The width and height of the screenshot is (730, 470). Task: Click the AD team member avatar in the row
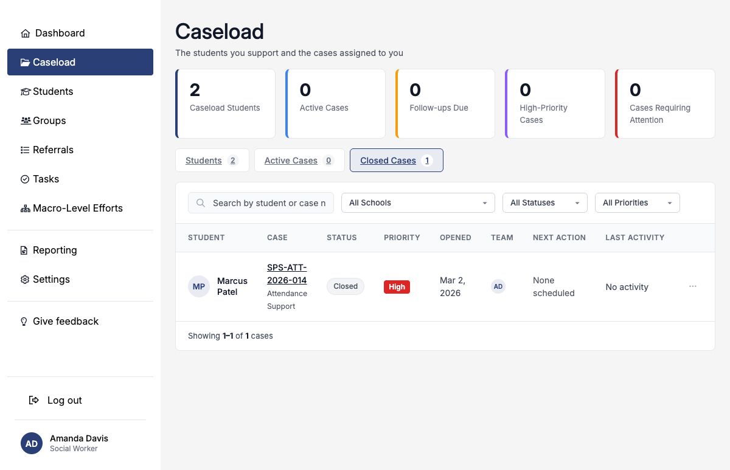pos(498,286)
